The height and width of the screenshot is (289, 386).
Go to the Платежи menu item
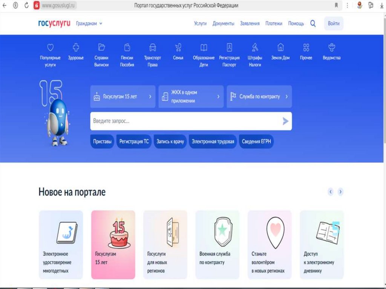pos(274,23)
